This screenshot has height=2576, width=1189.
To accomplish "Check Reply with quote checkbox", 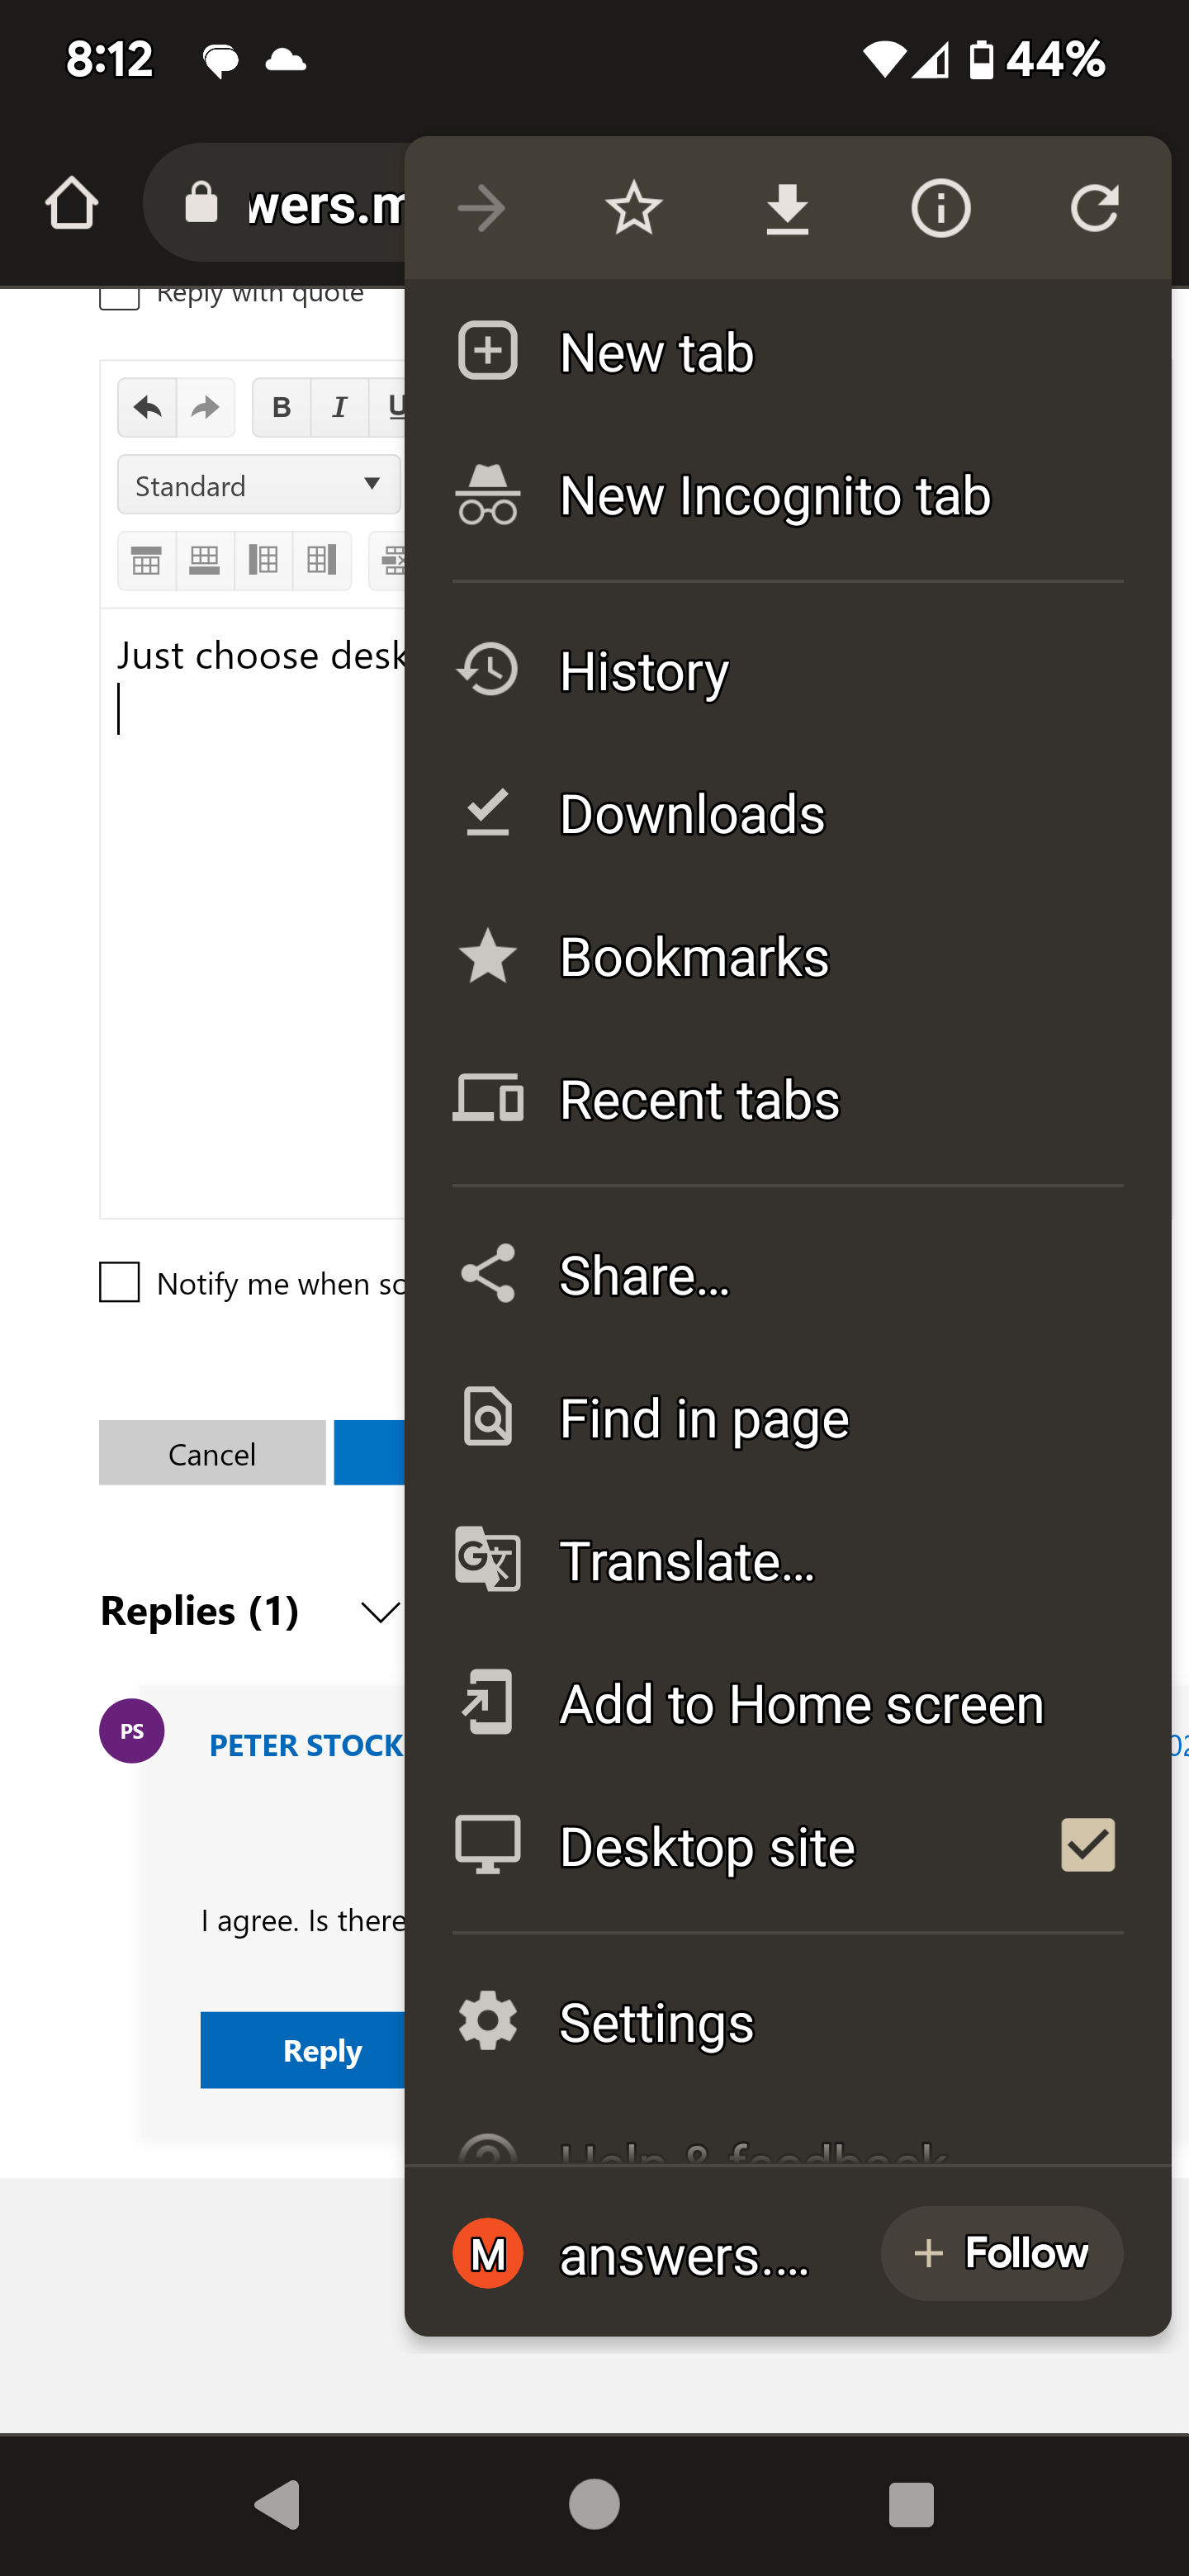I will [119, 298].
